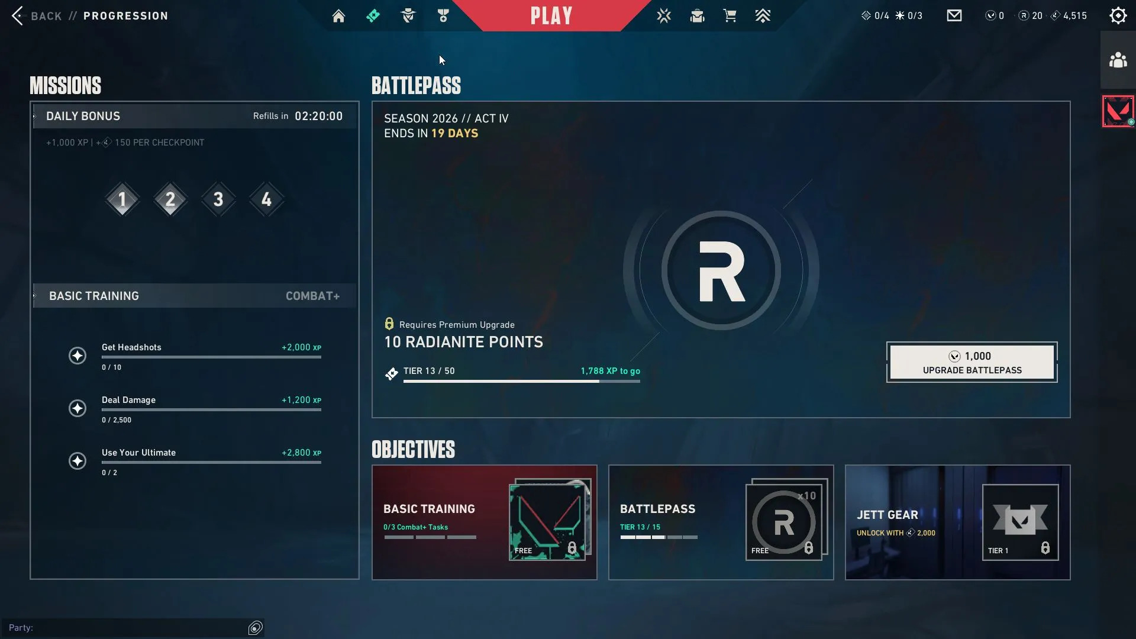
Task: Click the TIER 13 / 15 text
Action: (x=640, y=527)
